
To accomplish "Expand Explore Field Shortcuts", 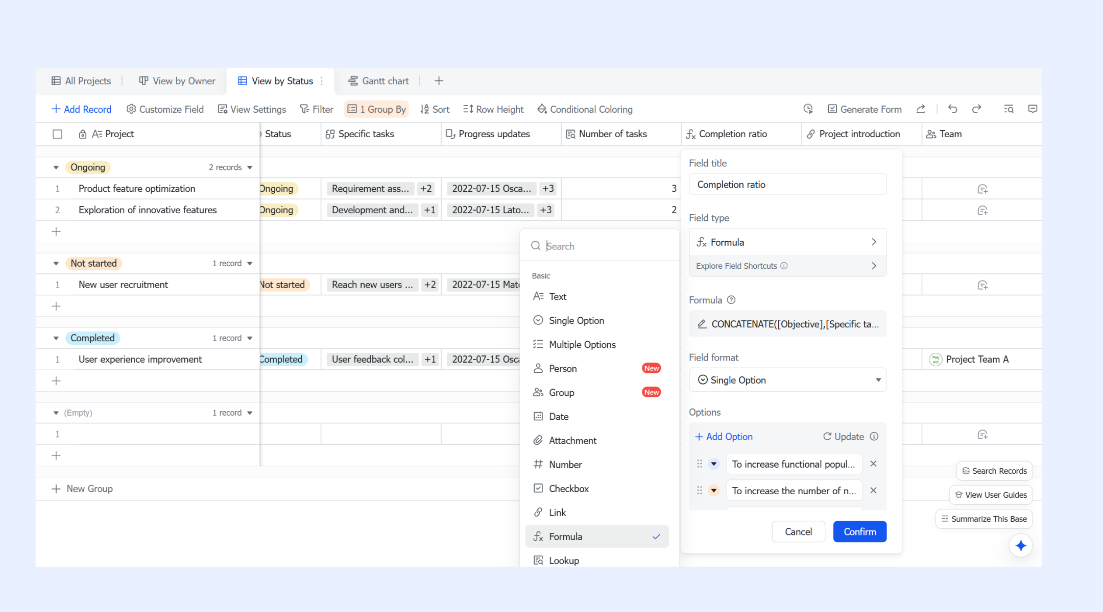I will [x=787, y=266].
